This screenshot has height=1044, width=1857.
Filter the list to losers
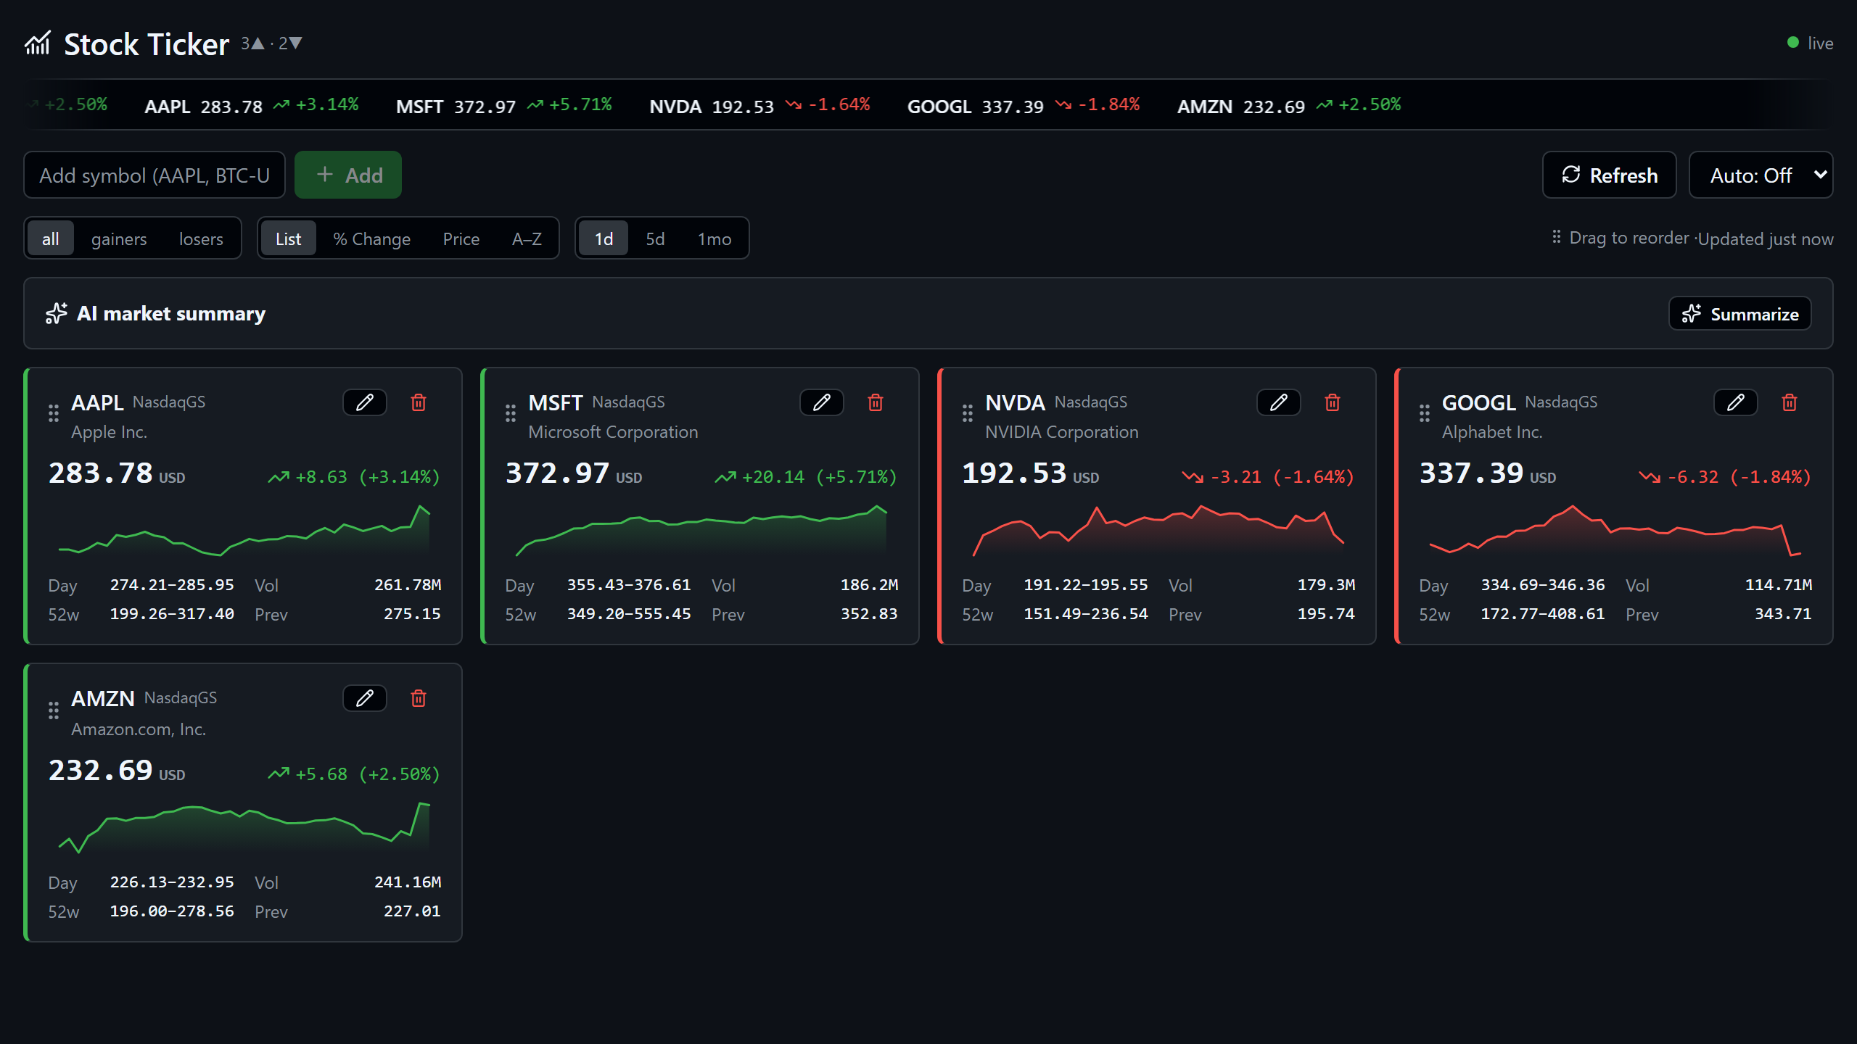click(201, 239)
